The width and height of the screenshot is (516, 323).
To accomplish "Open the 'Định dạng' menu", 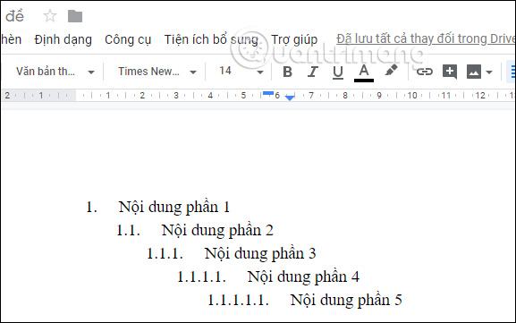I will [63, 39].
